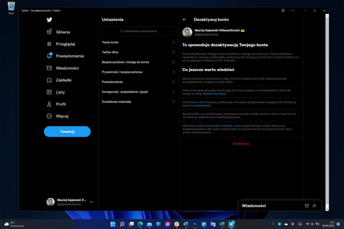
Task: Select Listy in the navigation
Action: tap(60, 92)
